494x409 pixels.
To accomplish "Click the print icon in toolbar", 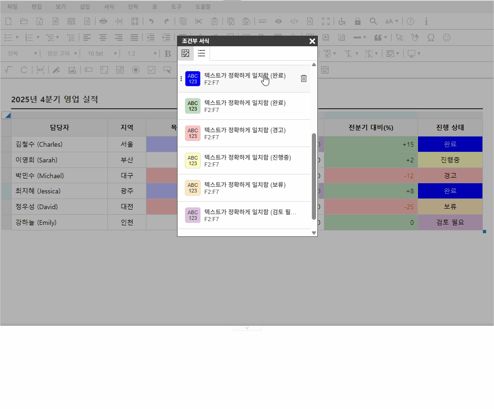I will click(x=103, y=21).
